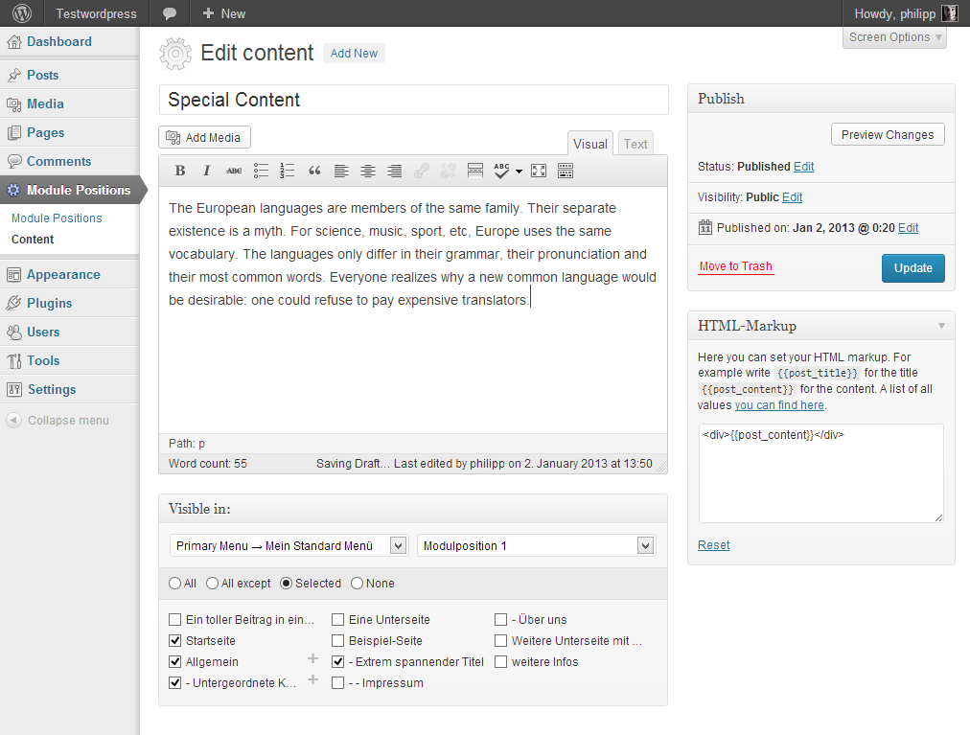Check the Über uns checkbox
Viewport: 970px width, 735px height.
click(501, 619)
